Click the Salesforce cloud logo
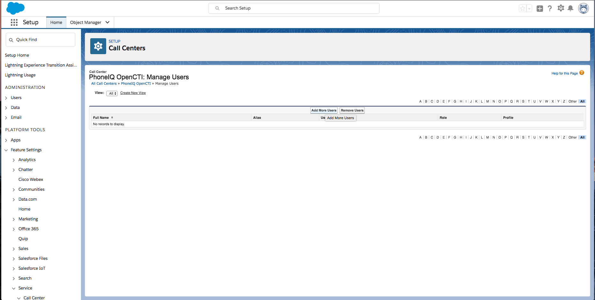Image resolution: width=595 pixels, height=300 pixels. 15,8
